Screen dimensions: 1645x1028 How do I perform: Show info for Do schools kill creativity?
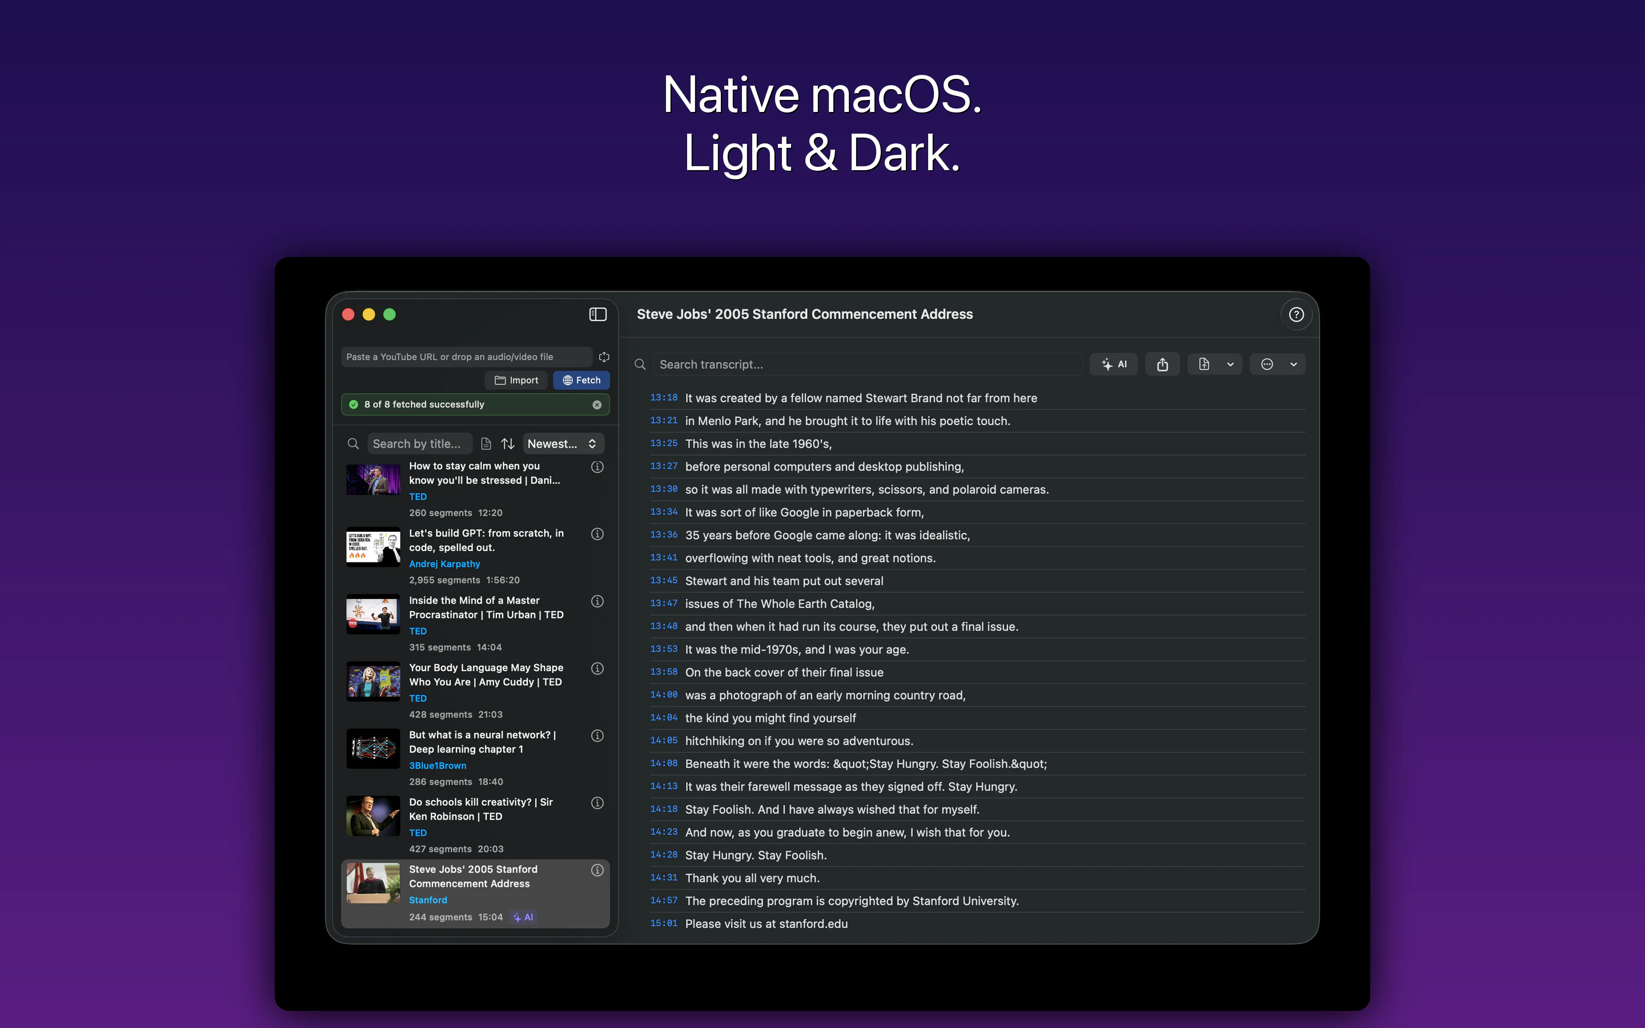point(597,803)
